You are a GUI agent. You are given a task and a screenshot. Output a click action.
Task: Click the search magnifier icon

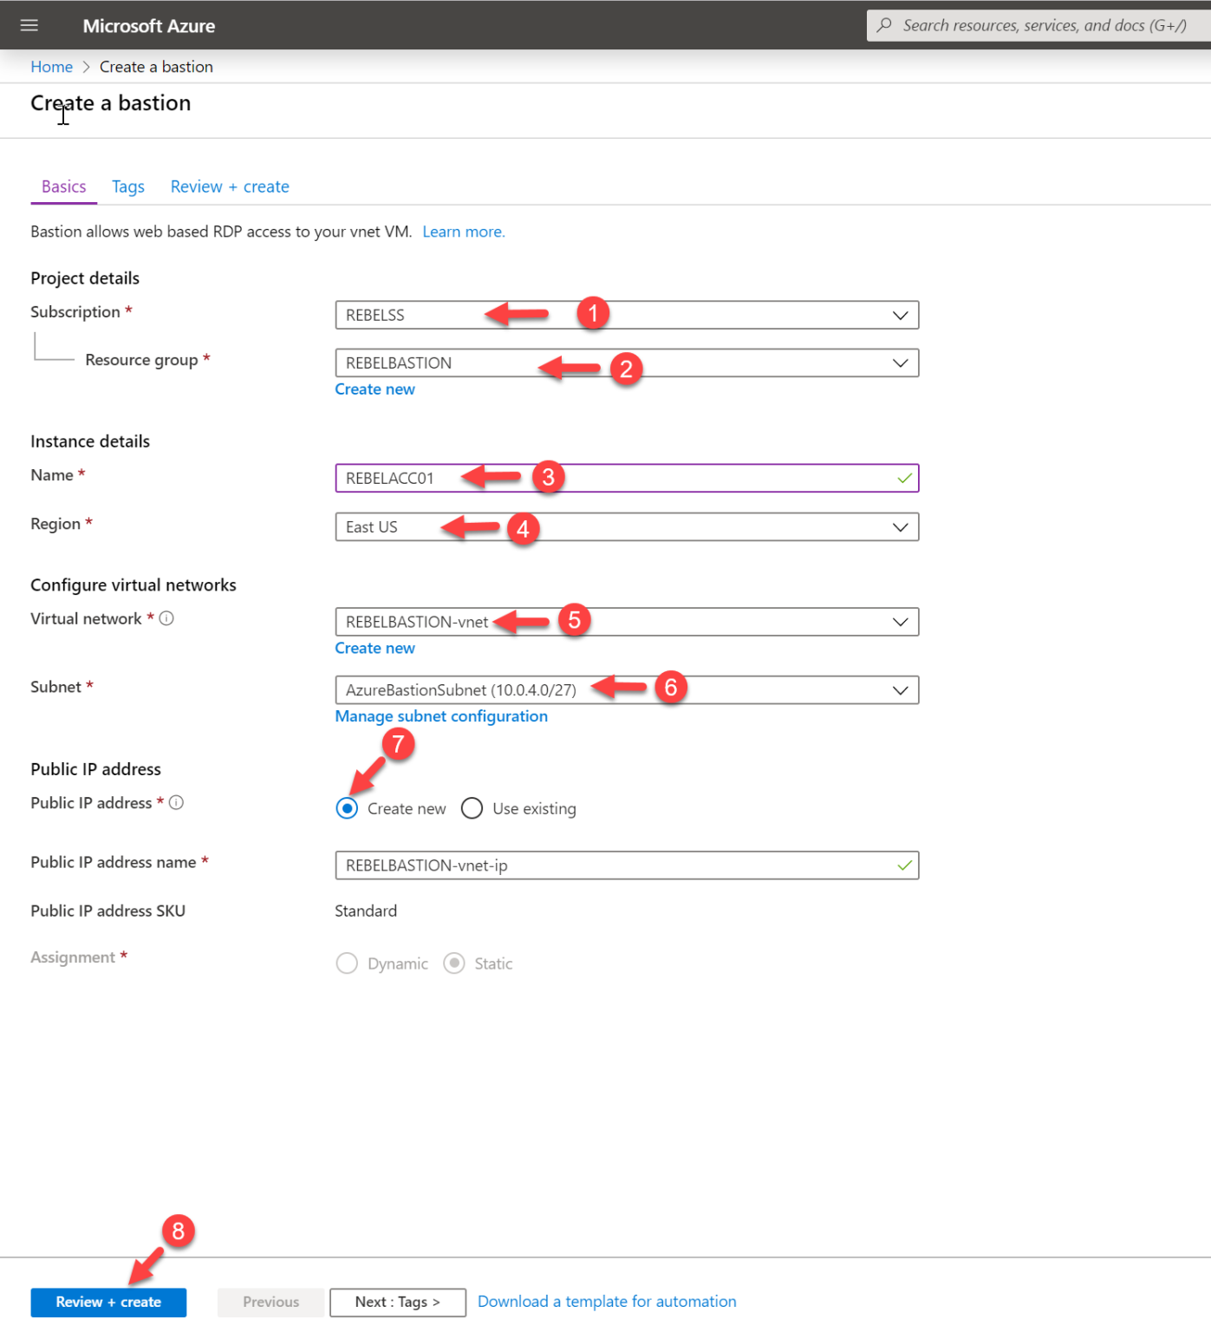[x=883, y=24]
